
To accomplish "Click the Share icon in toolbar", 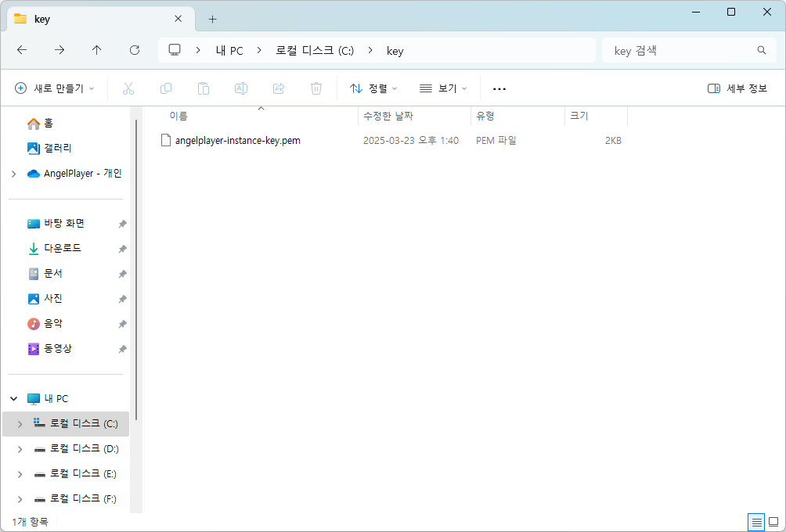I will pos(279,88).
